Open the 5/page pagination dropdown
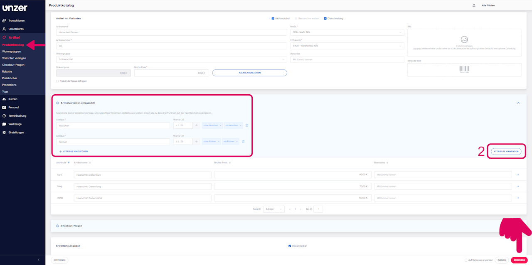The width and height of the screenshot is (532, 265). click(274, 209)
